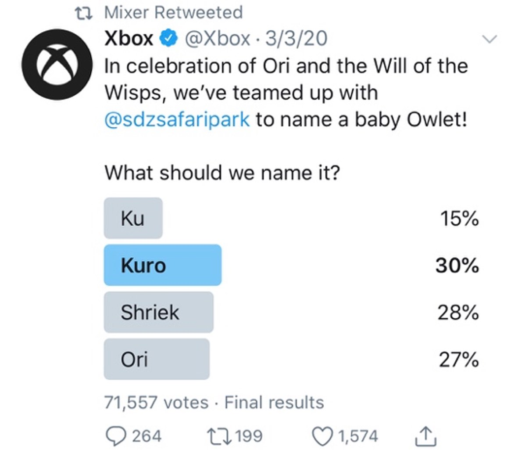
Task: Open the @sdzsafaripark mention link
Action: coord(177,119)
